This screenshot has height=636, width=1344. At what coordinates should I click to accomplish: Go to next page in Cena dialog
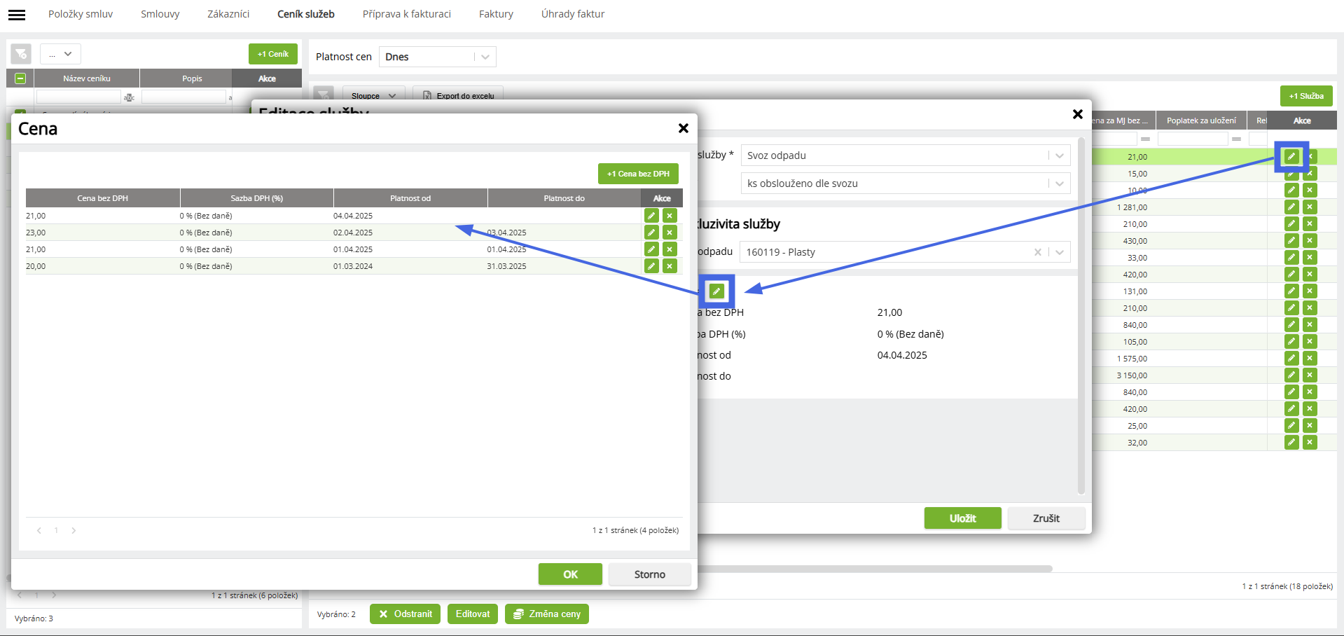click(74, 530)
